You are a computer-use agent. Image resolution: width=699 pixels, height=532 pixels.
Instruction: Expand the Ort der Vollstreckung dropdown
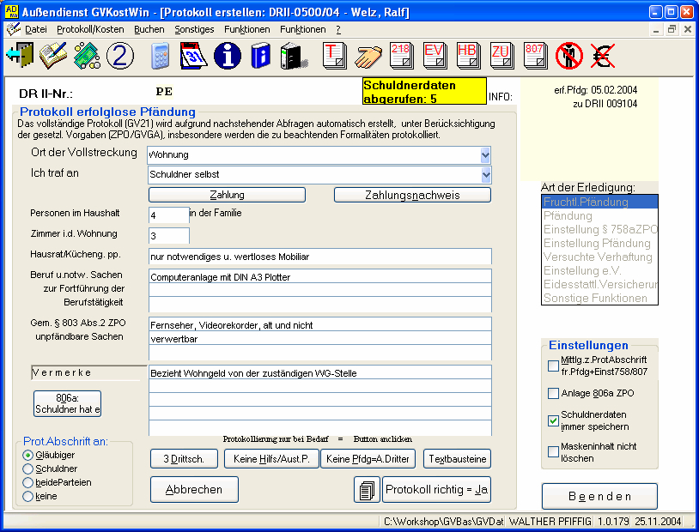coord(485,155)
